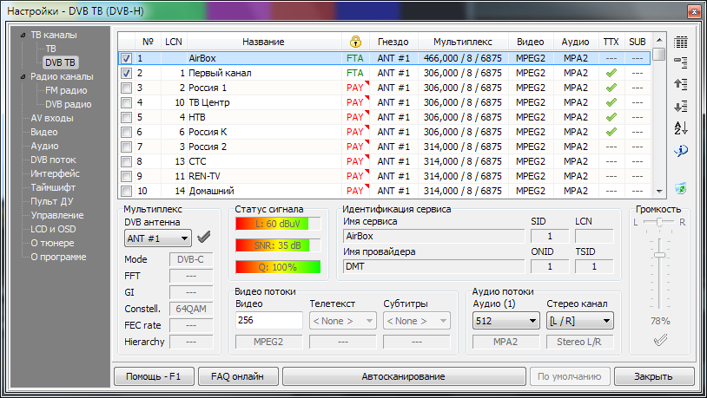Viewport: 707px width, 398px height.
Task: Open the Audio (1) stream 512 dropdown
Action: coord(506,321)
